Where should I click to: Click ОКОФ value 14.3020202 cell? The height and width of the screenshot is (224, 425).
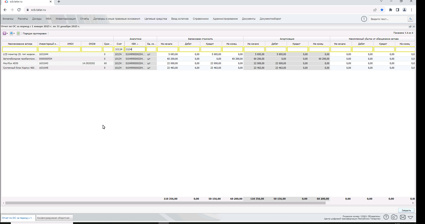92,63
